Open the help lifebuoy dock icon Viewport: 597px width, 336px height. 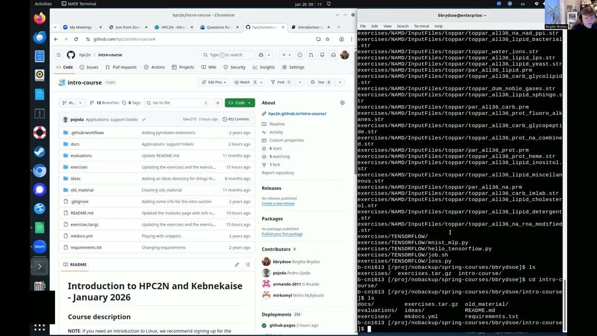pyautogui.click(x=40, y=133)
